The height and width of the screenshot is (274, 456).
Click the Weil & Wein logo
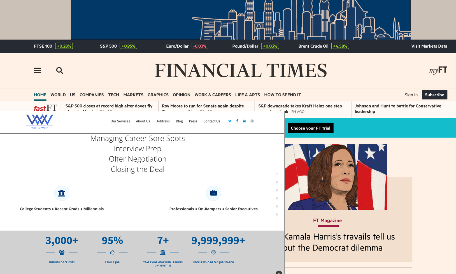pyautogui.click(x=39, y=122)
